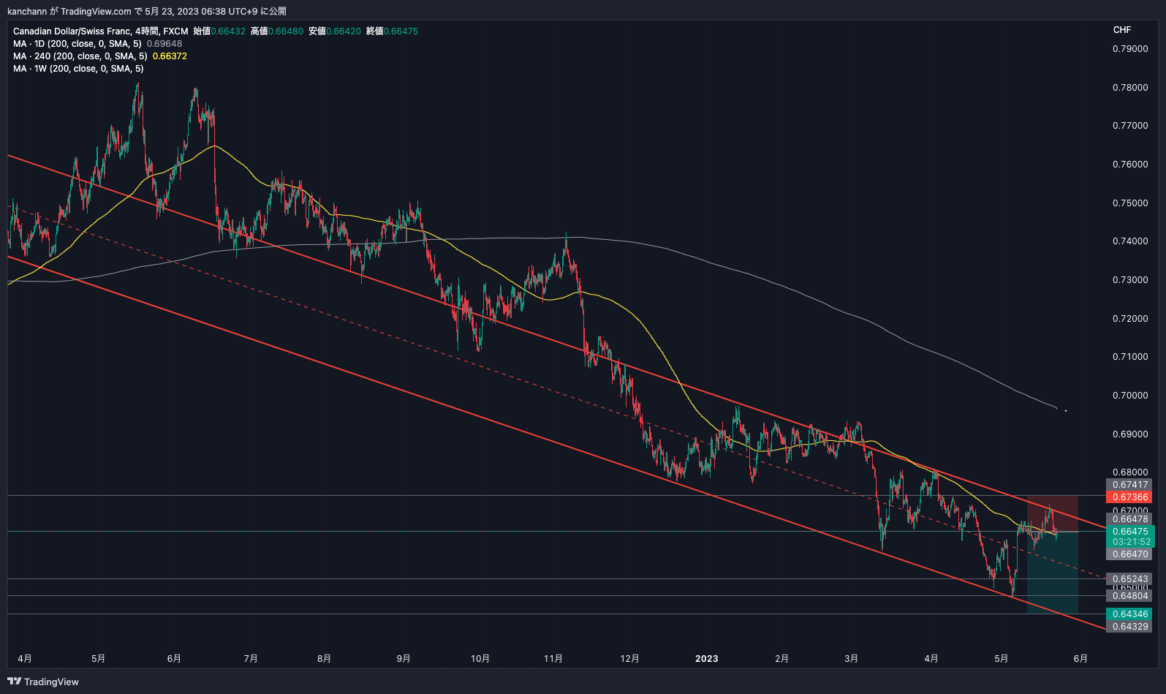Click the 3月 time axis label
The image size is (1166, 694).
click(852, 659)
